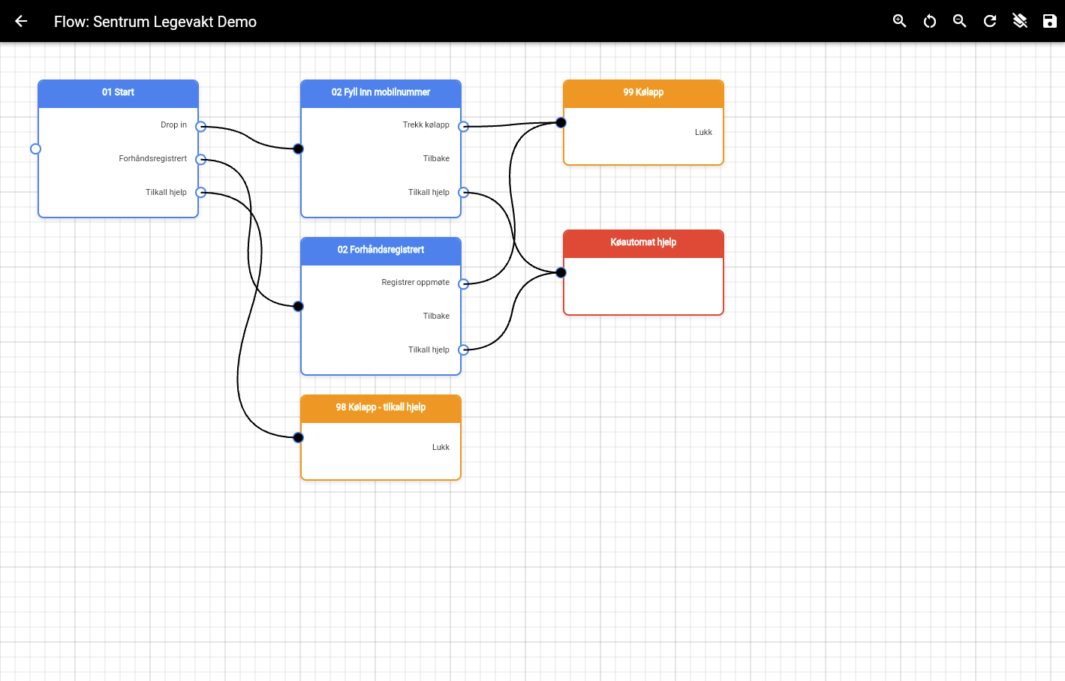Go back using the arrow icon
1065x681 pixels.
tap(21, 21)
